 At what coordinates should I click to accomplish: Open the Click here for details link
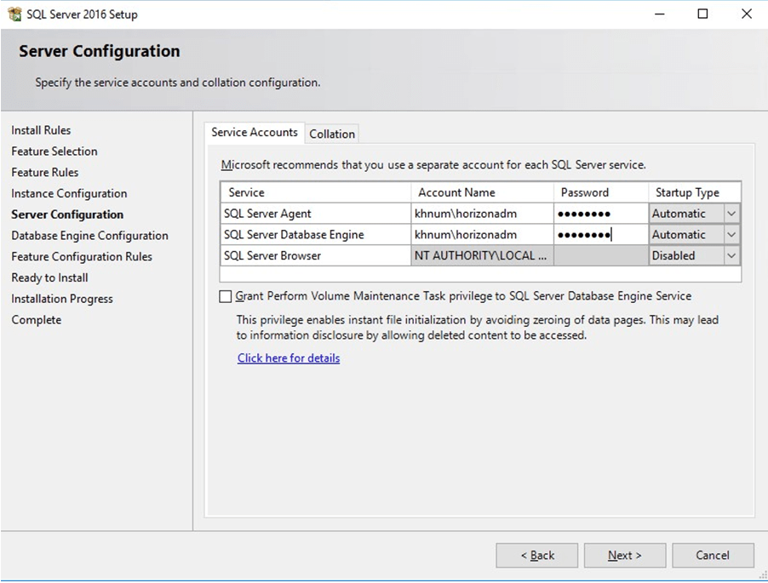289,358
